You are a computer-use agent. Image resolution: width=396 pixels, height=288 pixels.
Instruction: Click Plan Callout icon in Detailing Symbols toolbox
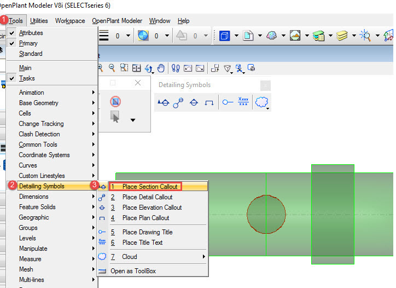209,102
